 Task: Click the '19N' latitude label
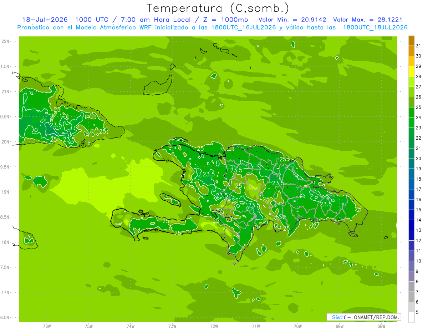6,192
